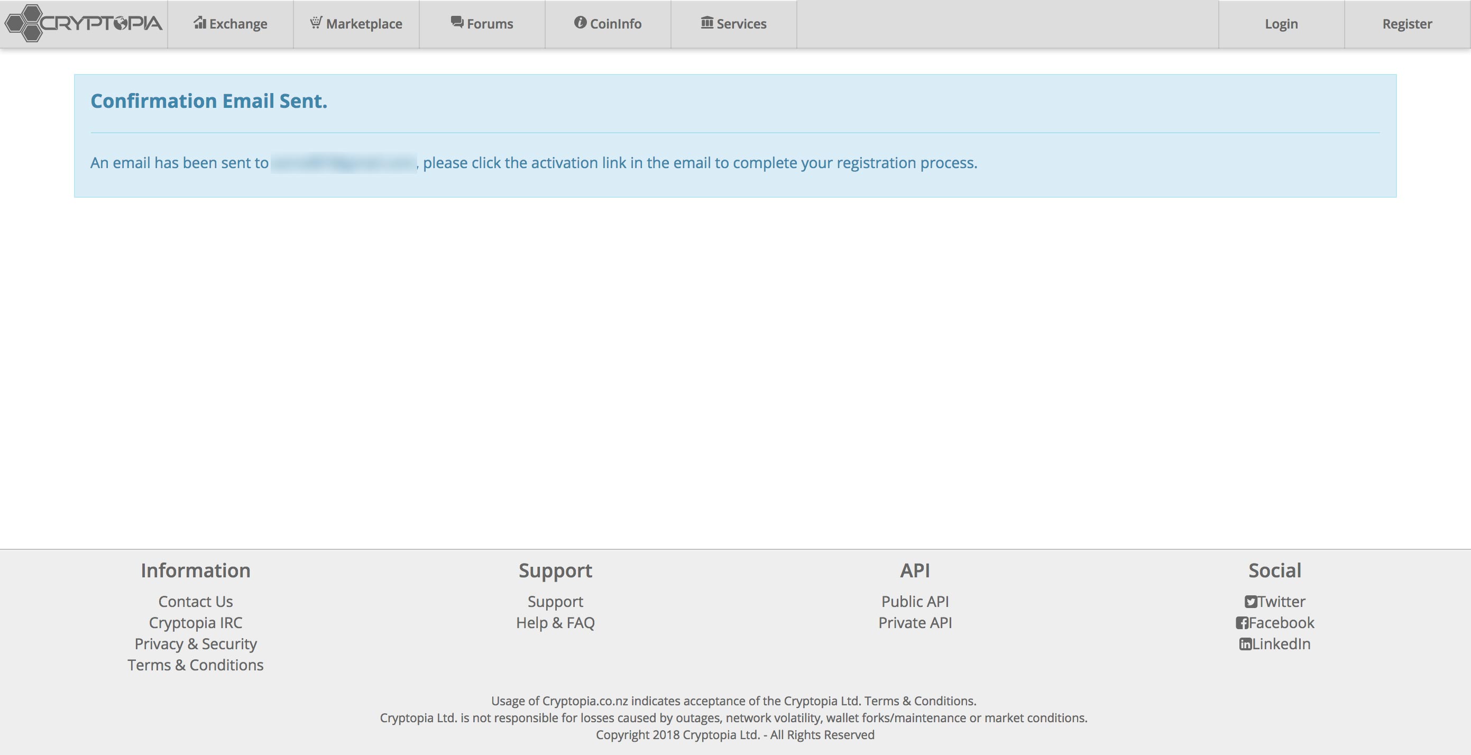The height and width of the screenshot is (755, 1471).
Task: Open the Facebook social link
Action: (1274, 622)
